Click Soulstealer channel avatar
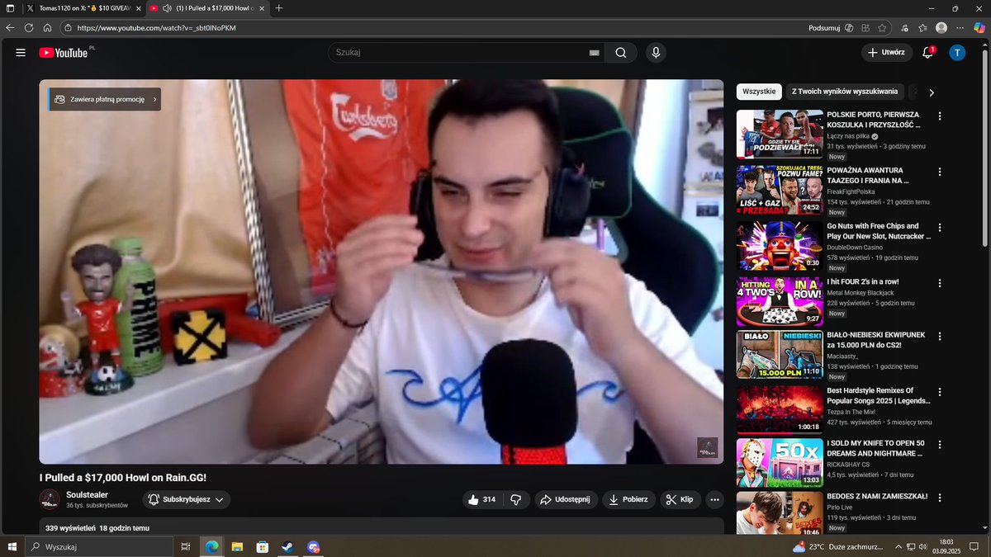Screen dimensions: 991x557 [x=50, y=499]
